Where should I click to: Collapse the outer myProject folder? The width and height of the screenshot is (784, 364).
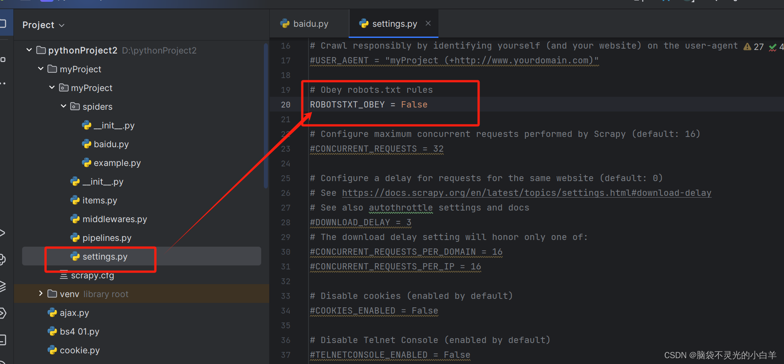click(x=41, y=69)
